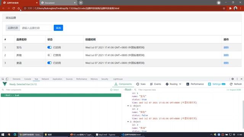Click the taskbar clock showing 17:49
This screenshot has width=244, height=137.
[x=239, y=134]
